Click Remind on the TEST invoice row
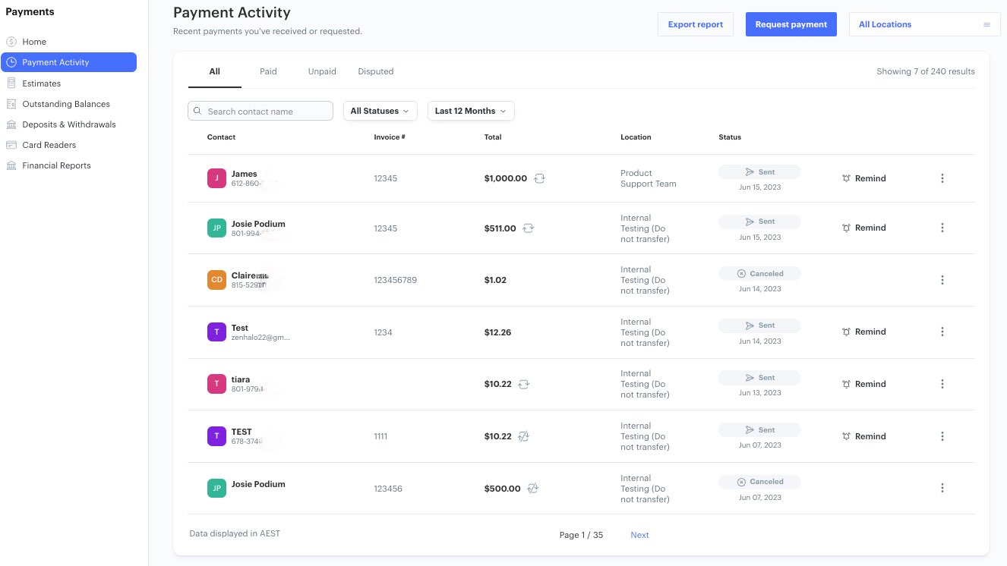The width and height of the screenshot is (1007, 566). click(863, 436)
